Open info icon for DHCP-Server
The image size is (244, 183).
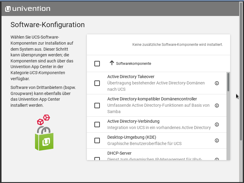click(217, 159)
